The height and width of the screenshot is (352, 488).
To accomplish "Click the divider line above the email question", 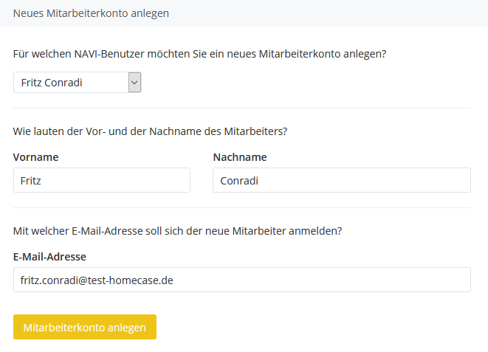I will (x=242, y=207).
